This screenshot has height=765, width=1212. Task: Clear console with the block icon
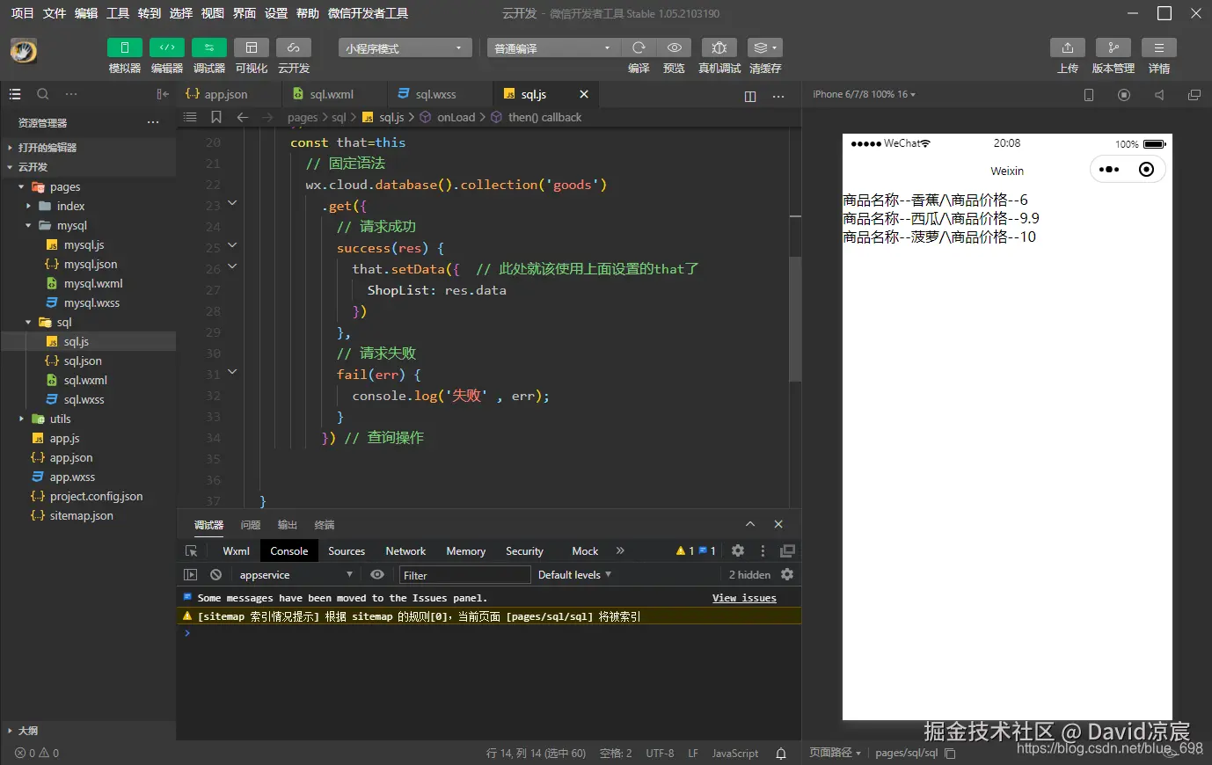click(215, 574)
